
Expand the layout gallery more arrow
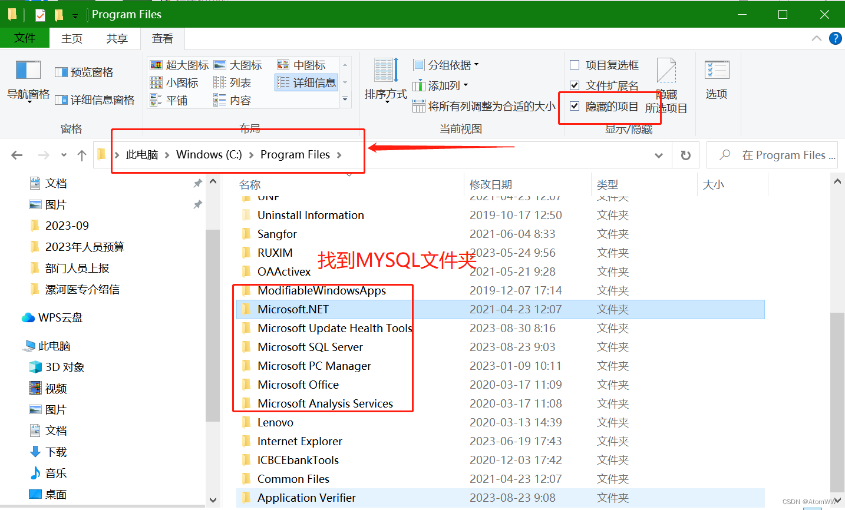pos(345,100)
